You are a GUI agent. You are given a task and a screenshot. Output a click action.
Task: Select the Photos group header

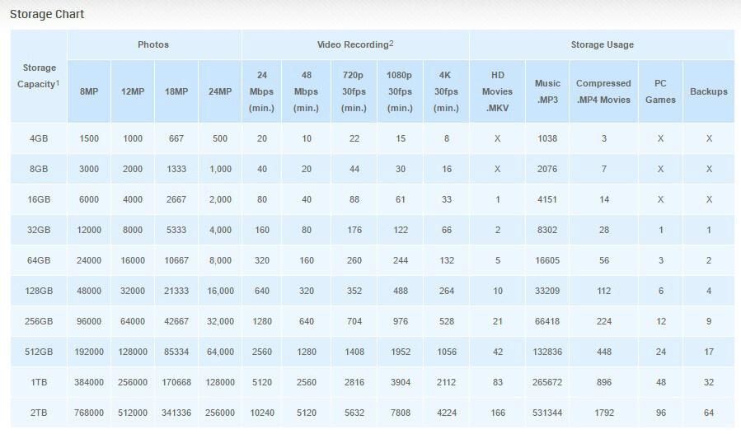(x=153, y=44)
